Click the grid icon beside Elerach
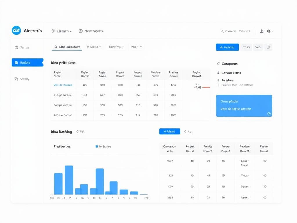 (x=53, y=31)
